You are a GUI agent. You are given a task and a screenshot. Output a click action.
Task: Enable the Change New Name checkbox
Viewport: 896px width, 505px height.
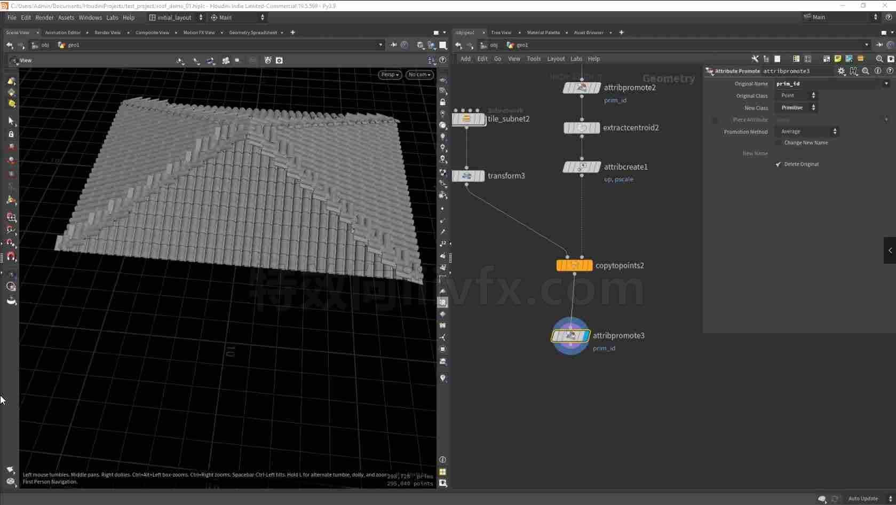tap(778, 143)
